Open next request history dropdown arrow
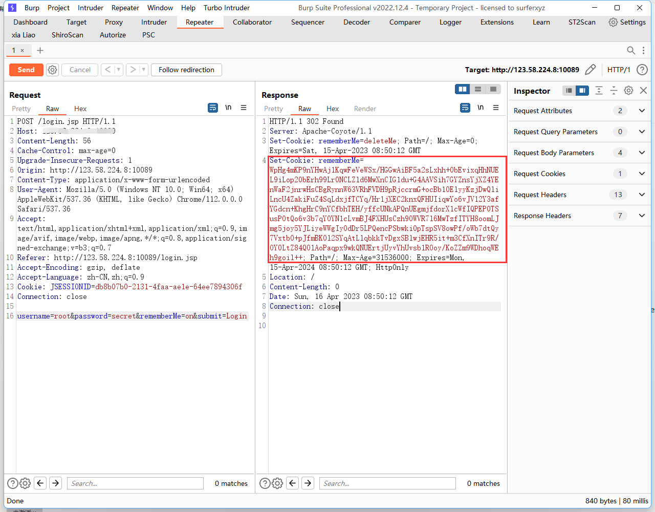This screenshot has width=655, height=512. click(x=144, y=70)
